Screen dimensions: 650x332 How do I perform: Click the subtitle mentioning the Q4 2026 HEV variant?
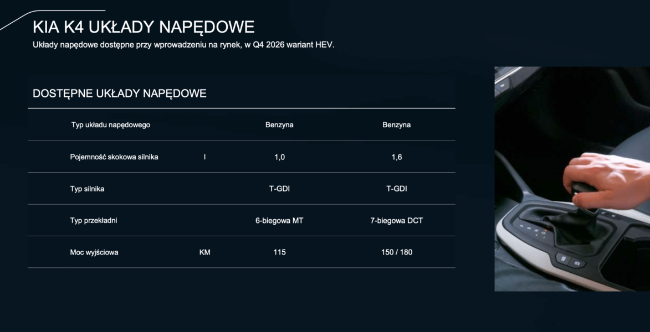point(183,44)
